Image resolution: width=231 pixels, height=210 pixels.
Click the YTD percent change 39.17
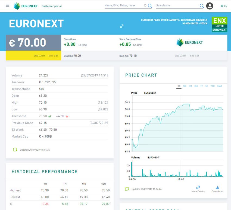coord(84,204)
